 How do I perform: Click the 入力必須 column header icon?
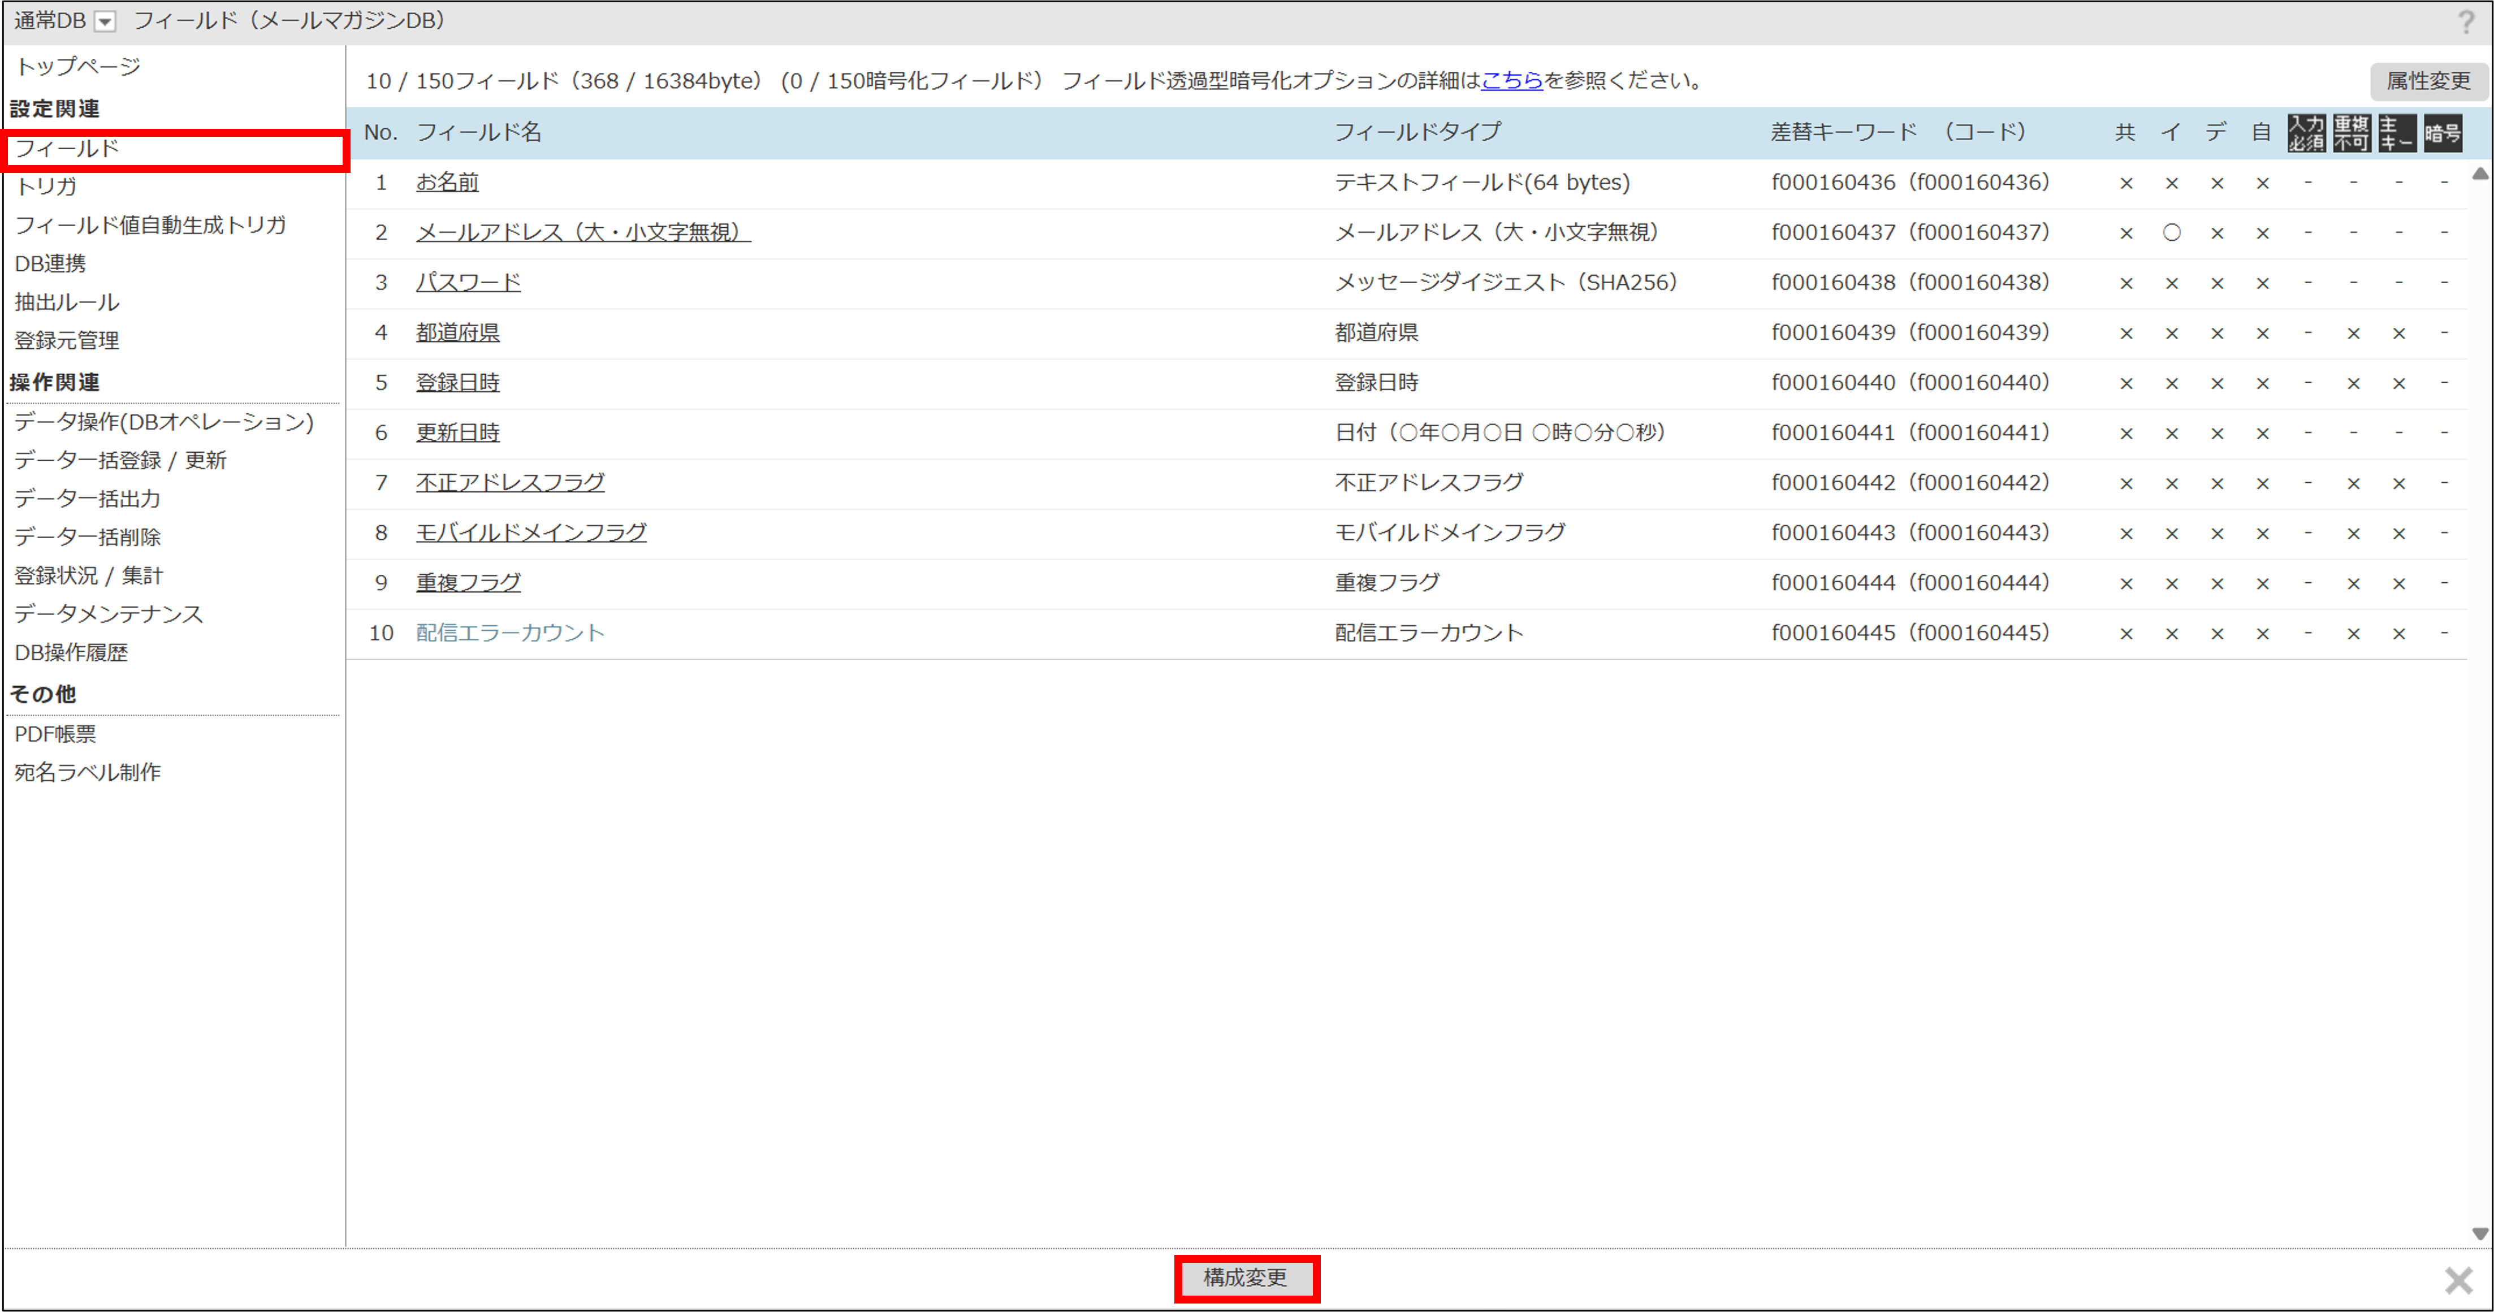click(2306, 133)
